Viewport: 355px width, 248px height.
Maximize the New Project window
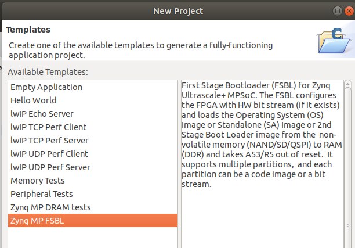pos(338,10)
